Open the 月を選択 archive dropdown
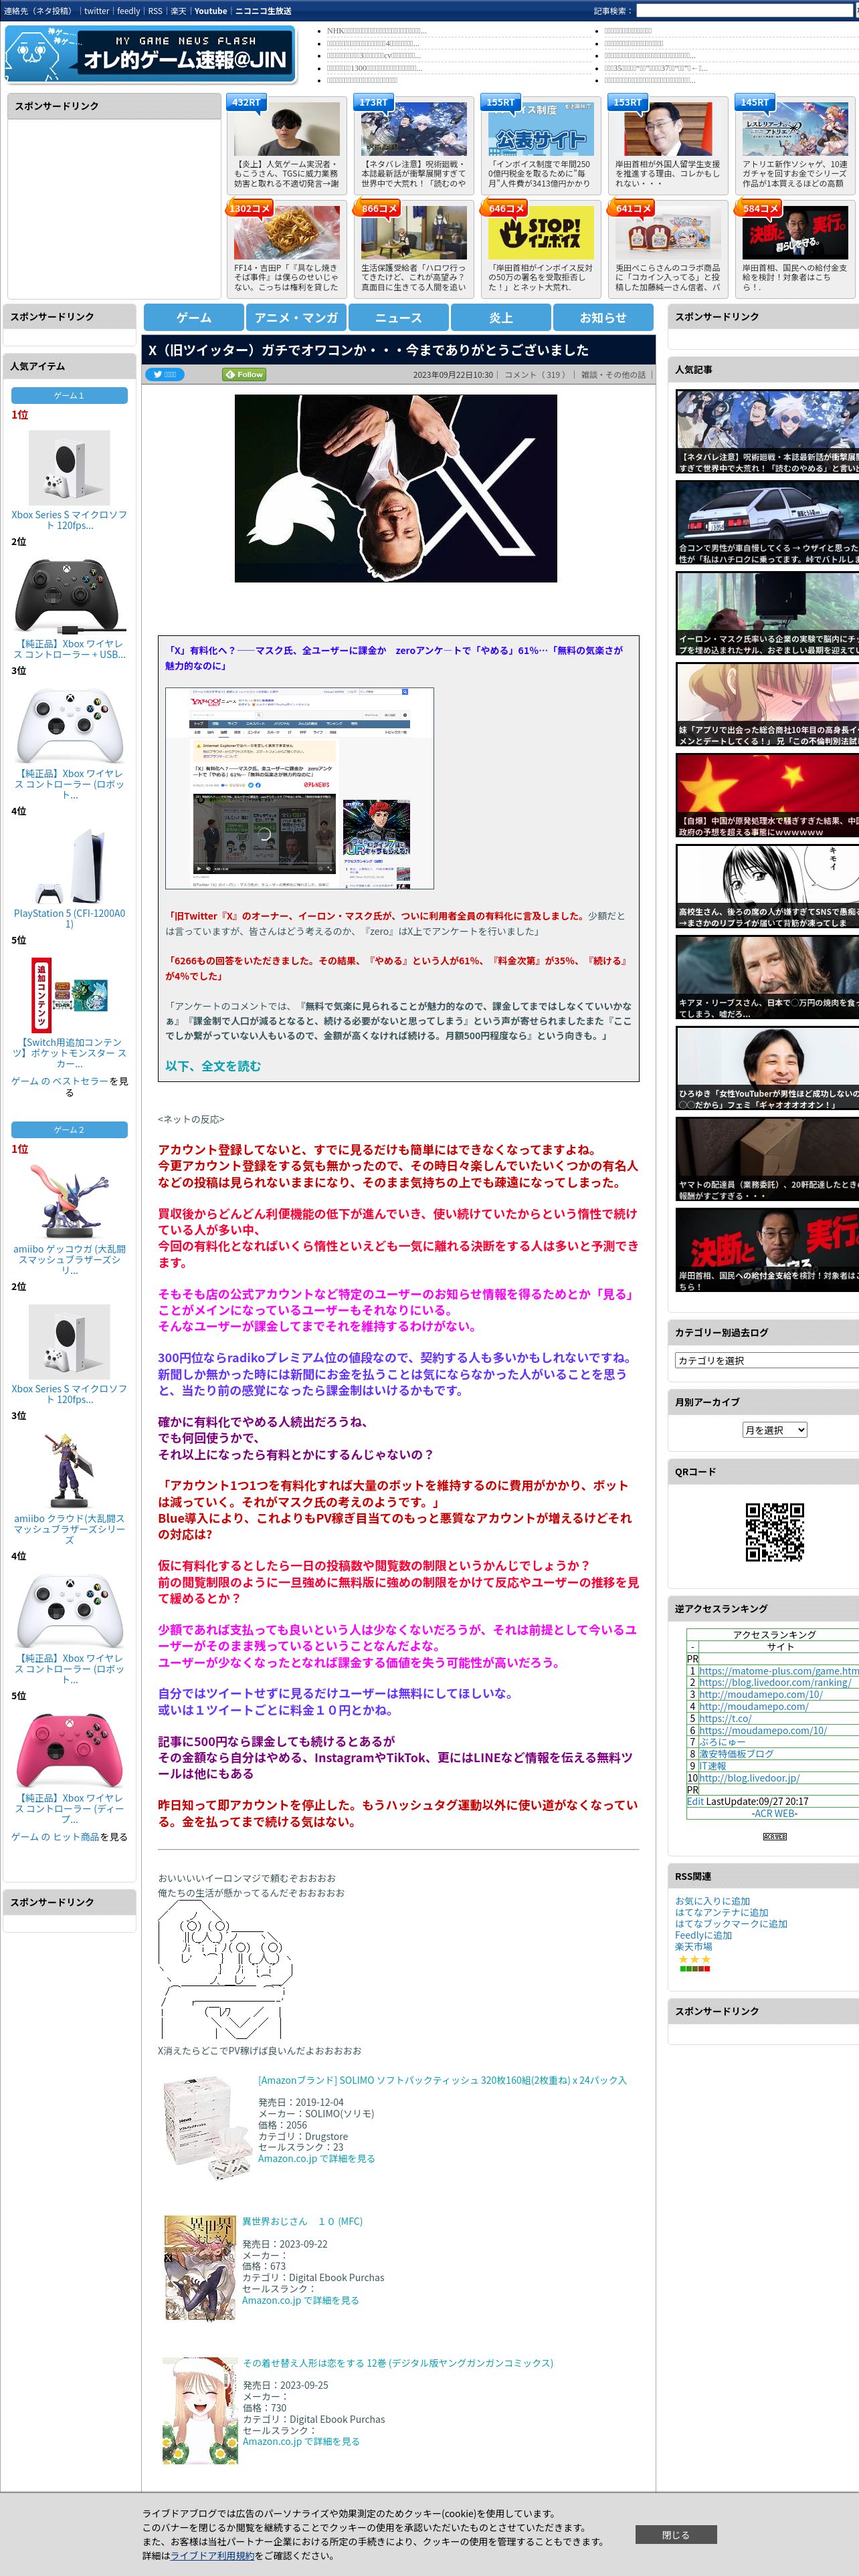Viewport: 859px width, 2576px height. (774, 1430)
